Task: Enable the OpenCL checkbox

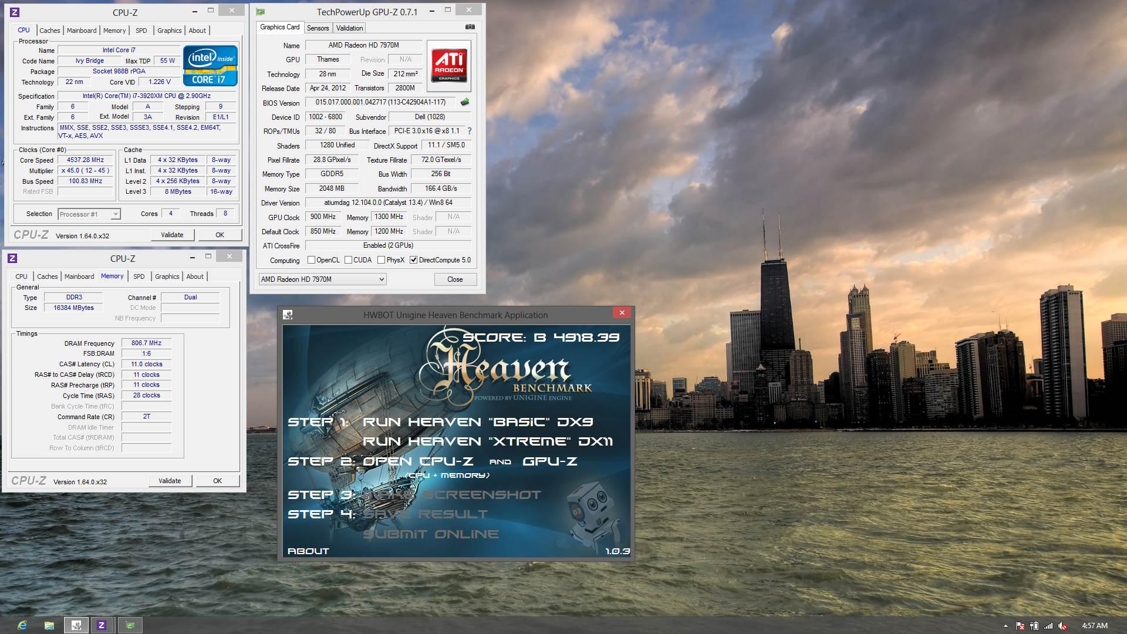Action: coord(312,260)
